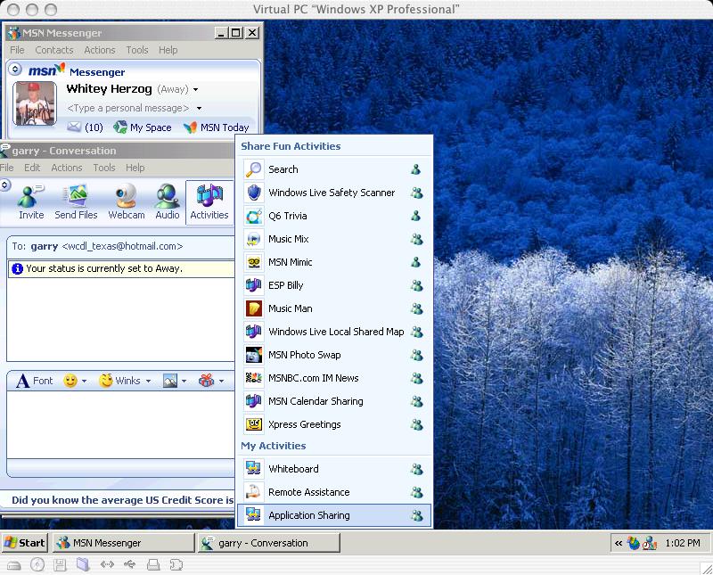Screen dimensions: 713x575
Task: Open Tools menu in conversation window
Action: 104,168
